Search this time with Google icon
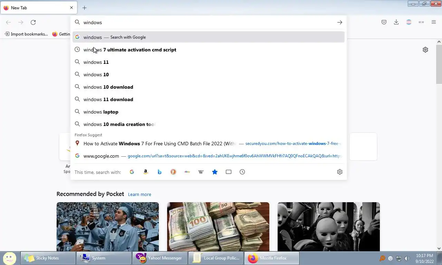The image size is (442, 265). pos(132,172)
